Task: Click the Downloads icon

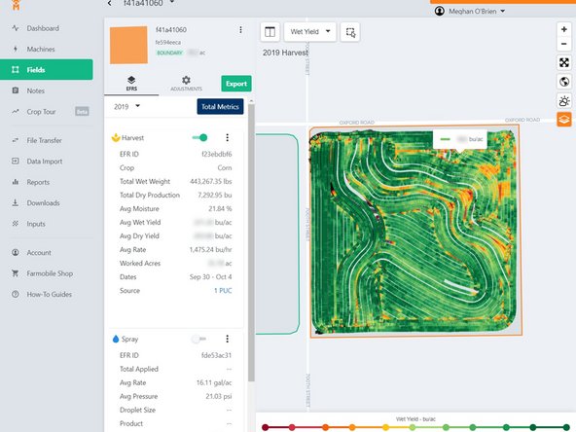Action: 16,202
